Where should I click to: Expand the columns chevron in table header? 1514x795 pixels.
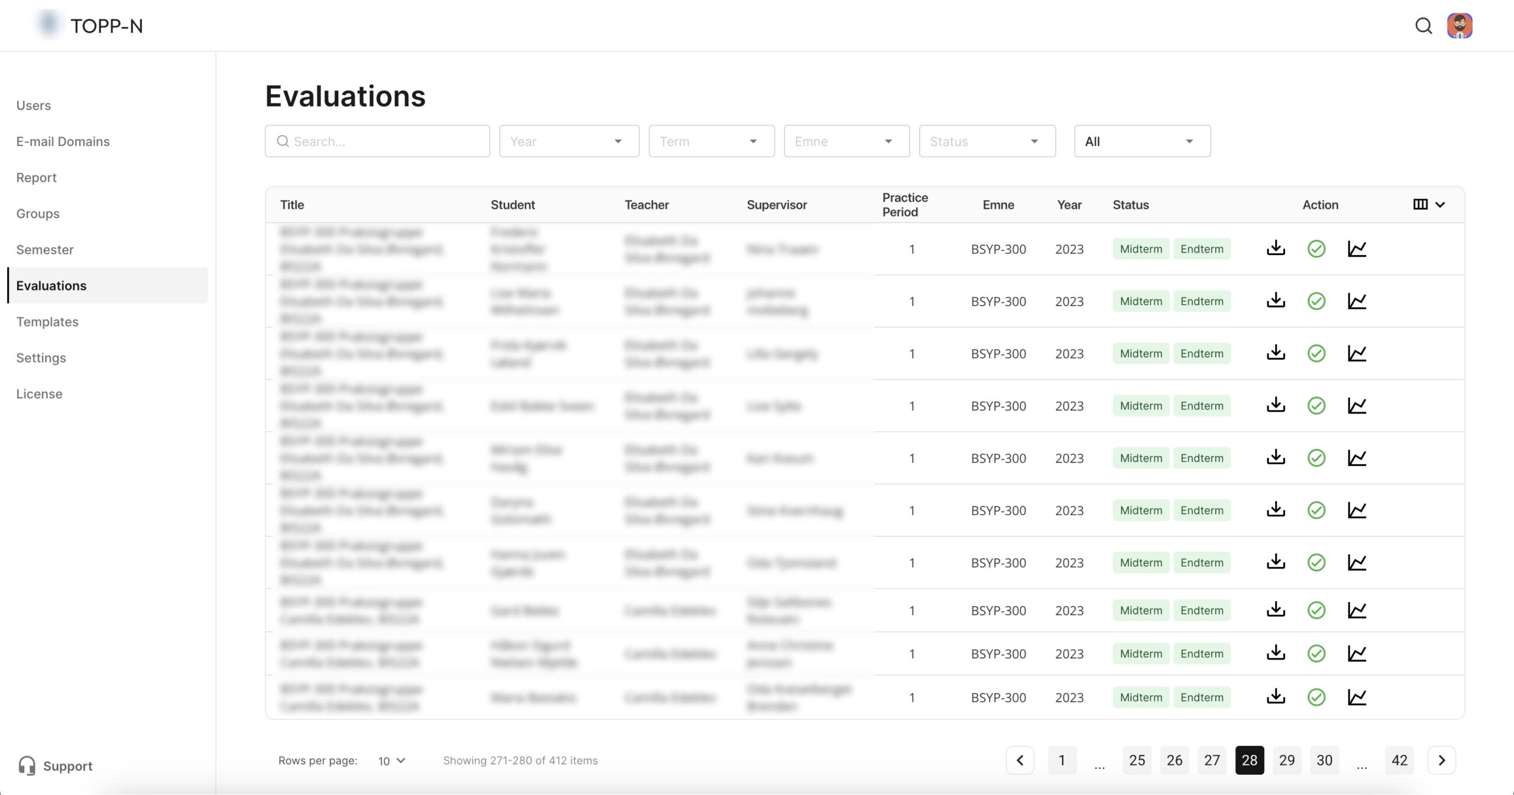pyautogui.click(x=1440, y=205)
